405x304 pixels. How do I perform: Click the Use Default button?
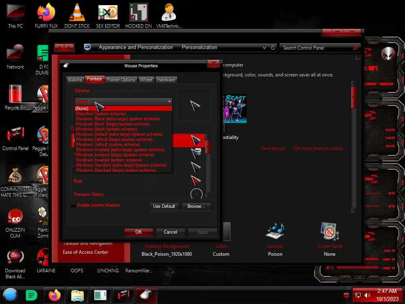(x=164, y=206)
